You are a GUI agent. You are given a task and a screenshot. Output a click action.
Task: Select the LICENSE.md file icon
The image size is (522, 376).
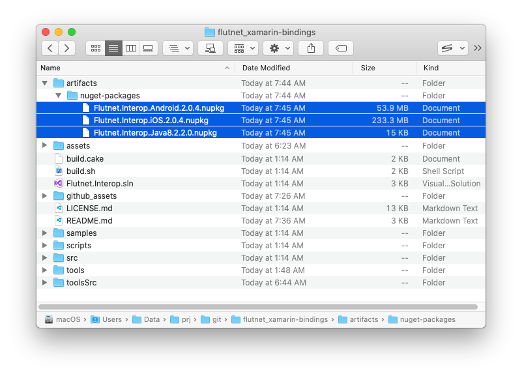(59, 209)
